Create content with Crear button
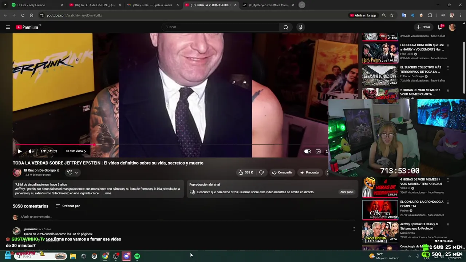 pyautogui.click(x=423, y=27)
